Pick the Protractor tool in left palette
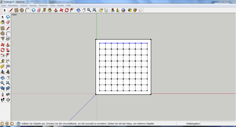Viewport: 236px width, 127px height. pos(3,66)
